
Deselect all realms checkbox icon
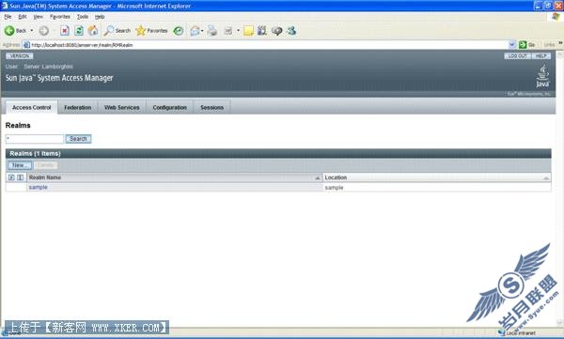[20, 177]
